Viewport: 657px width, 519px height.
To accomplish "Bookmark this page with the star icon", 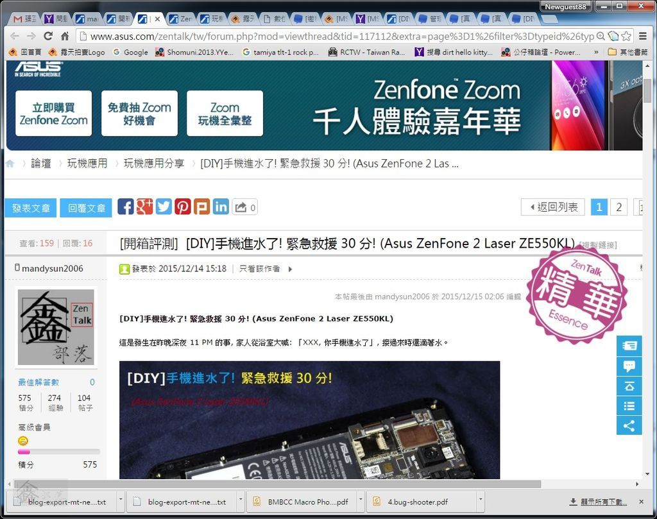I will click(626, 37).
